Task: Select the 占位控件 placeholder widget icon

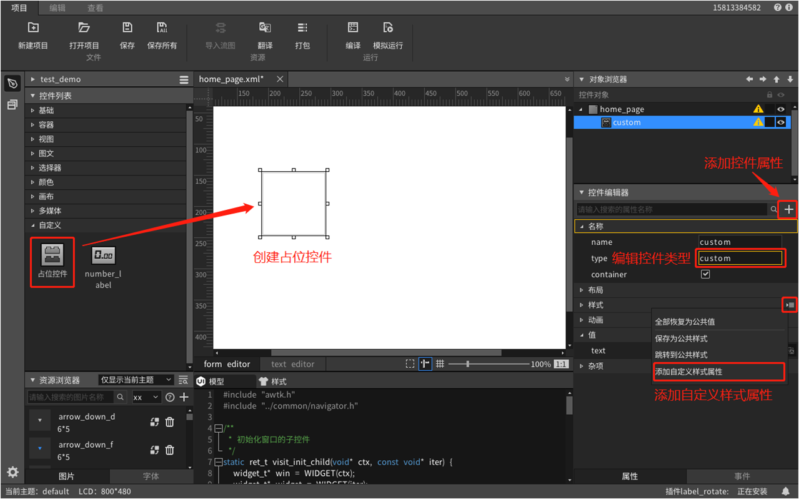Action: pos(52,255)
